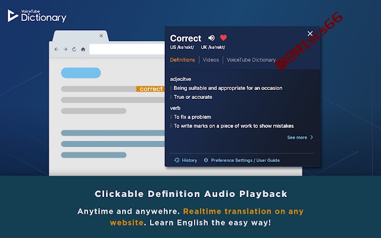Reload the page with the refresh icon
This screenshot has height=238, width=381.
click(x=74, y=49)
